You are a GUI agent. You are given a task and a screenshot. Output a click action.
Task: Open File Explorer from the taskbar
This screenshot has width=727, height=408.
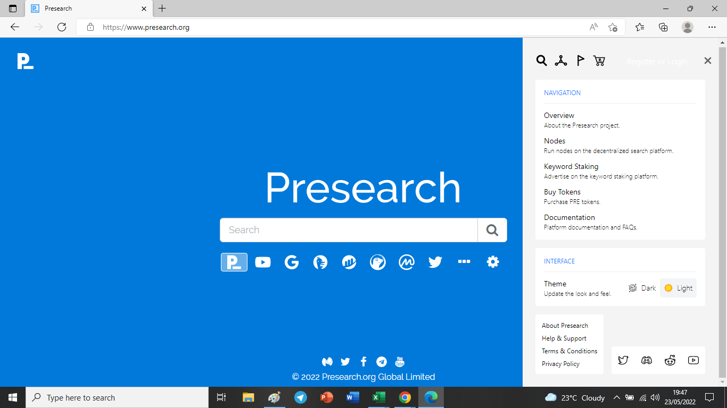click(x=249, y=397)
